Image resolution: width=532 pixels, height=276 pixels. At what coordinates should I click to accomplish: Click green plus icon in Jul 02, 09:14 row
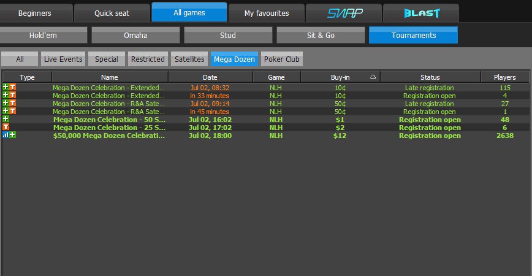[6, 103]
